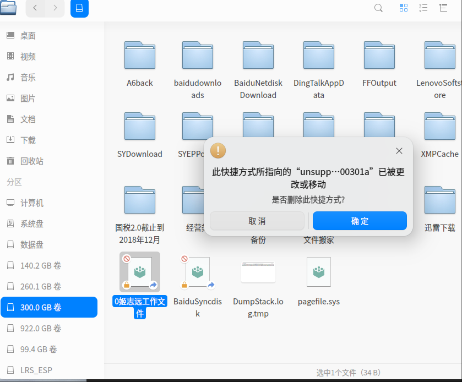Viewport: 462px width, 382px height.
Task: Open 下载 in the sidebar
Action: click(x=49, y=140)
